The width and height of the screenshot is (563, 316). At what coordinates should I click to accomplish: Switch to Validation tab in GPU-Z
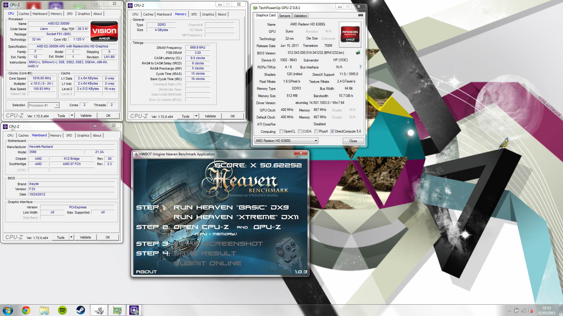click(x=300, y=16)
